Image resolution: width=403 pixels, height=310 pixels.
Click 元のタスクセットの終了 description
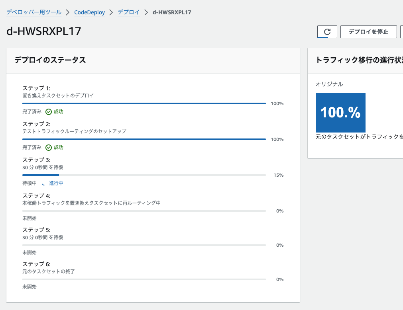[49, 271]
